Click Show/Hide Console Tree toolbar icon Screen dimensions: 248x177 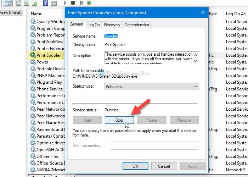[x=7, y=3]
